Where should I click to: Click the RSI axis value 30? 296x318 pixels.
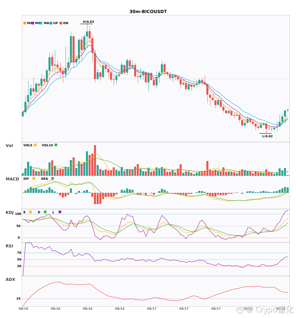click(x=19, y=266)
